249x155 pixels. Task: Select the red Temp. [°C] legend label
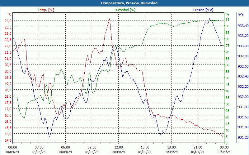click(46, 10)
